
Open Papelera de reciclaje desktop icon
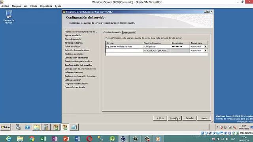point(9,17)
